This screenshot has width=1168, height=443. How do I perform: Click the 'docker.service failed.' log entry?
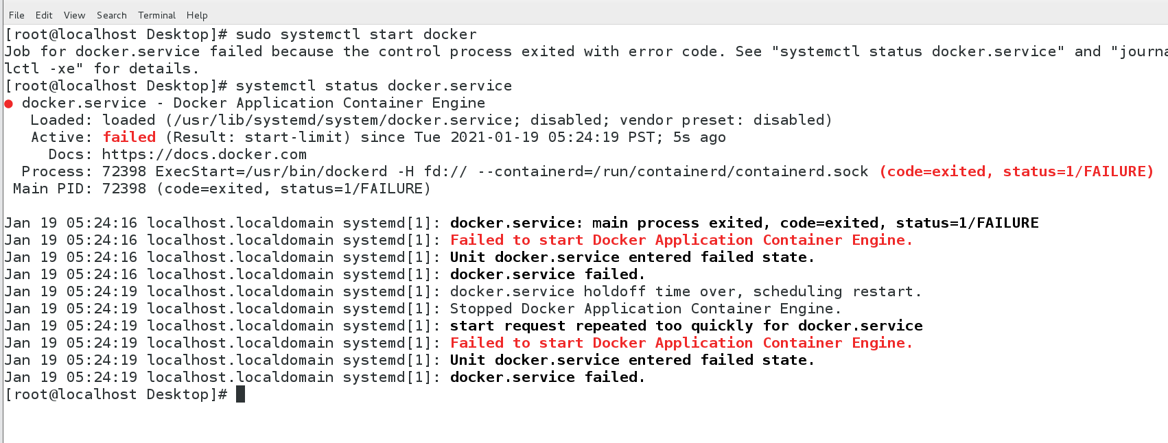point(546,376)
